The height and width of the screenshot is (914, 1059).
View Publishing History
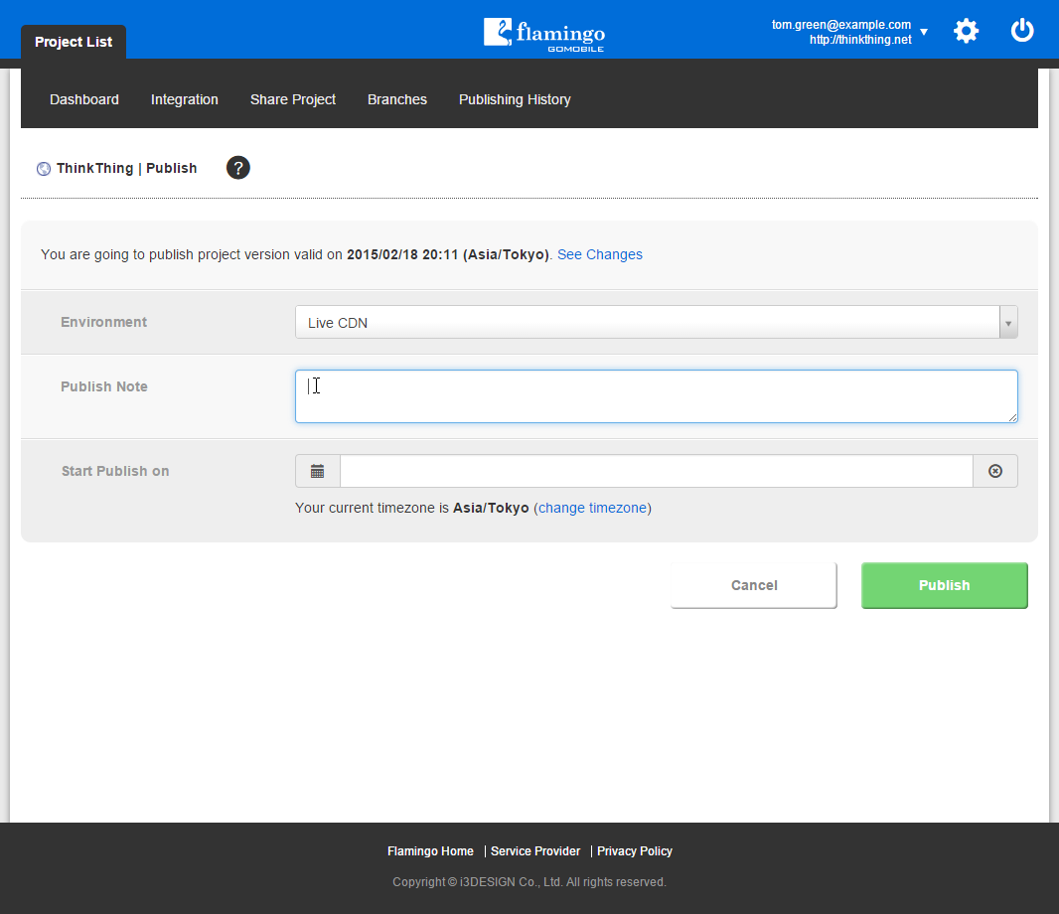(515, 99)
